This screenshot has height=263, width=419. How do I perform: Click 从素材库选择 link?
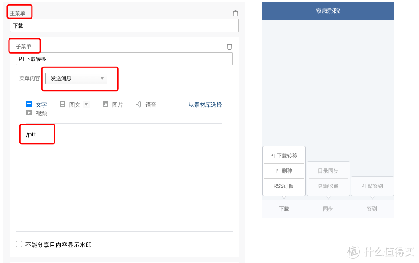[205, 105]
